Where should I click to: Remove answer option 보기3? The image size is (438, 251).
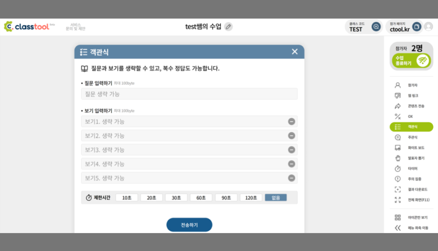point(292,149)
